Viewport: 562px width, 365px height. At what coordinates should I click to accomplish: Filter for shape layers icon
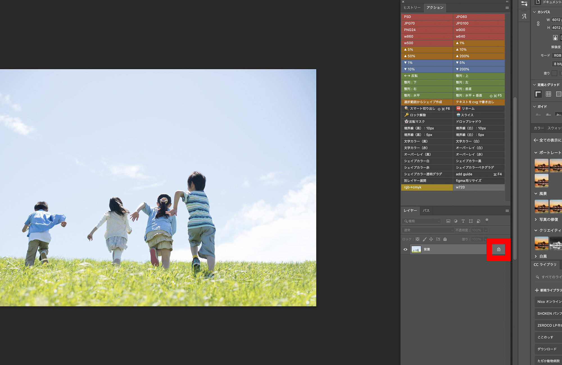(x=471, y=221)
